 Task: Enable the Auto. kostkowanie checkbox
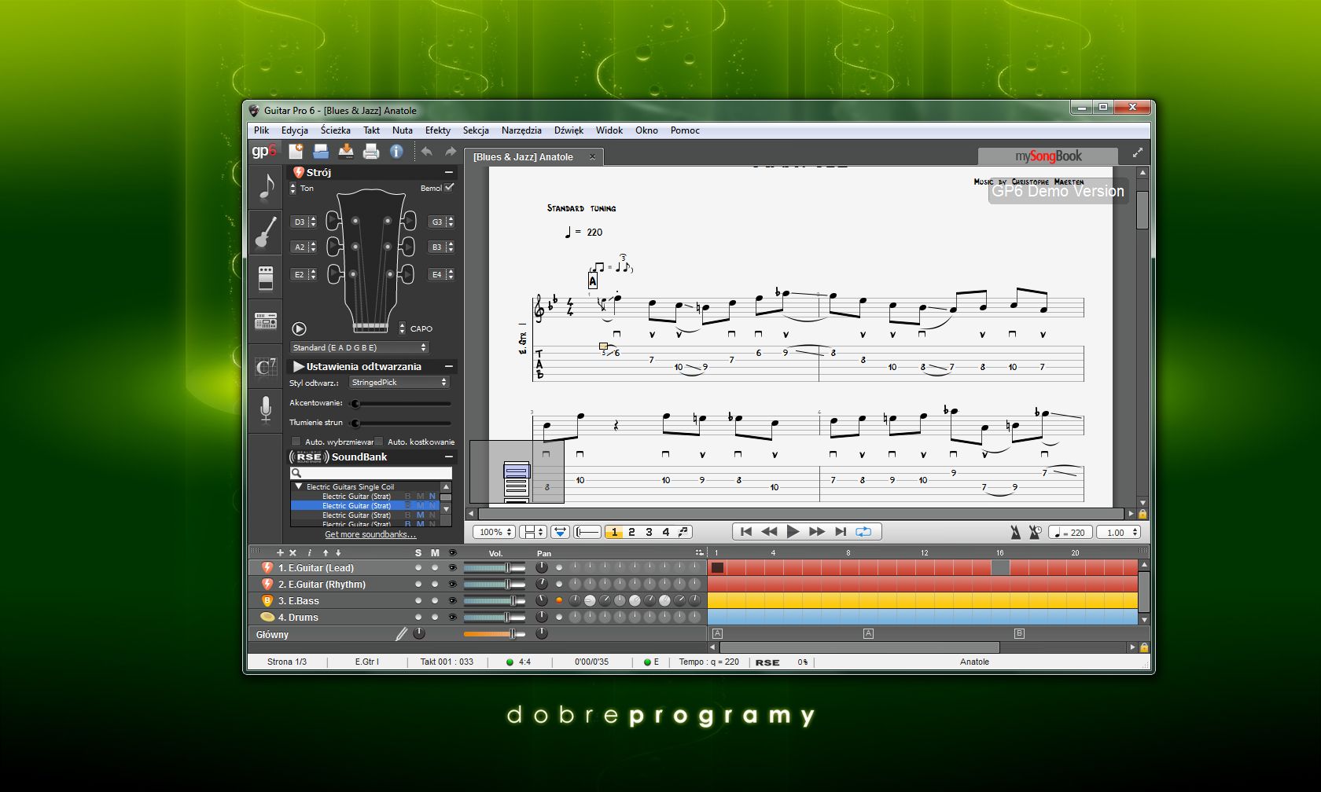(x=379, y=442)
